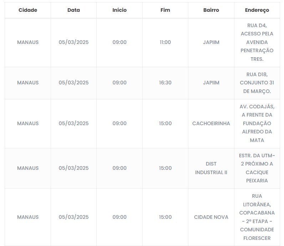
Task: Select the Início column header
Action: [x=120, y=10]
